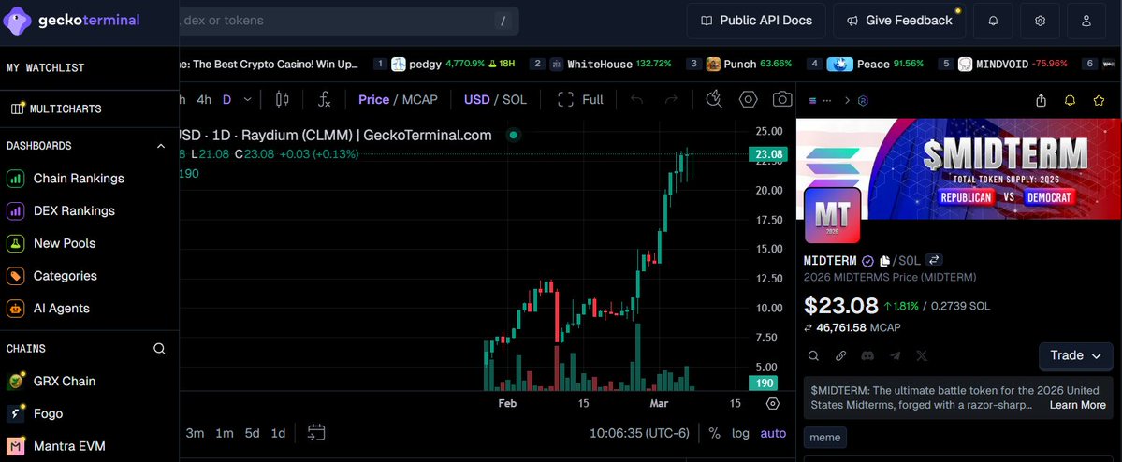This screenshot has width=1122, height=462.
Task: Set chart range to 1m
Action: 225,433
